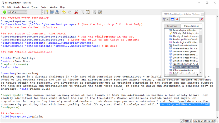The image size is (219, 123).
Task: Click the editor vertical scrollbar thumb
Action: coord(217,89)
